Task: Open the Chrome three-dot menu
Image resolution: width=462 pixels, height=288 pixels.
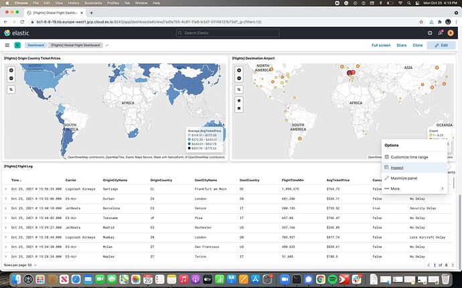Action: pyautogui.click(x=456, y=22)
